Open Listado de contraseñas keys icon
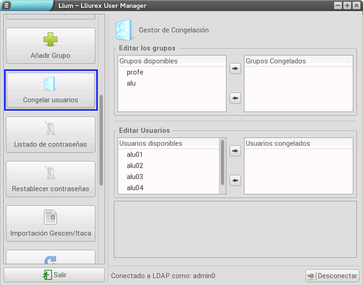The image size is (363, 286). 50,128
